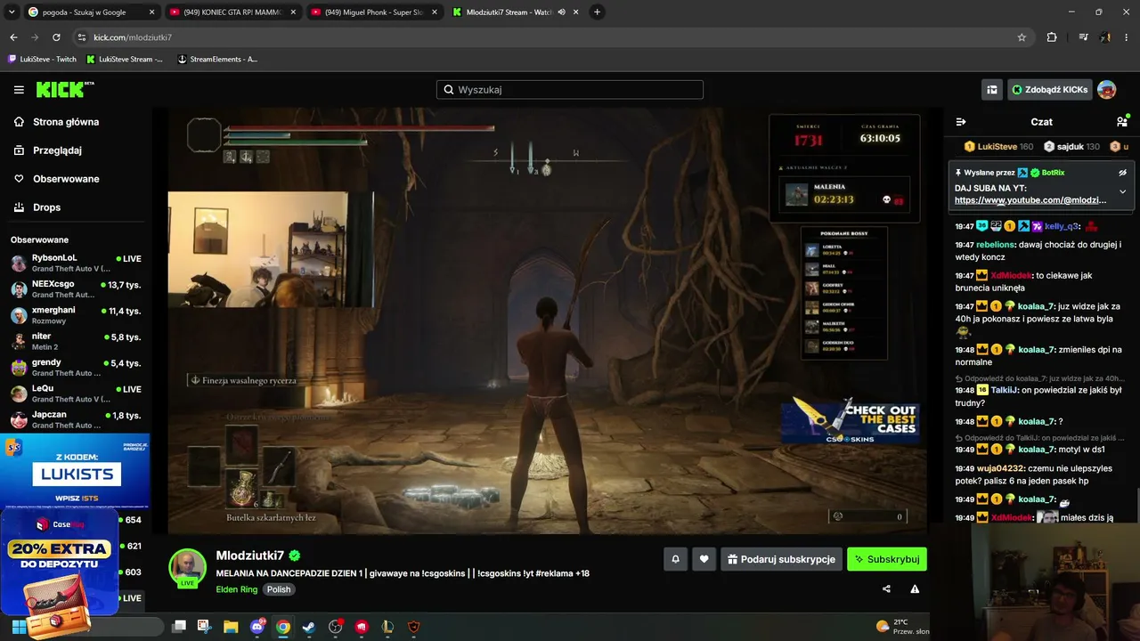Screen dimensions: 1140x641
Task: Open the LukiSteve - Twitch bookmark
Action: (42, 60)
